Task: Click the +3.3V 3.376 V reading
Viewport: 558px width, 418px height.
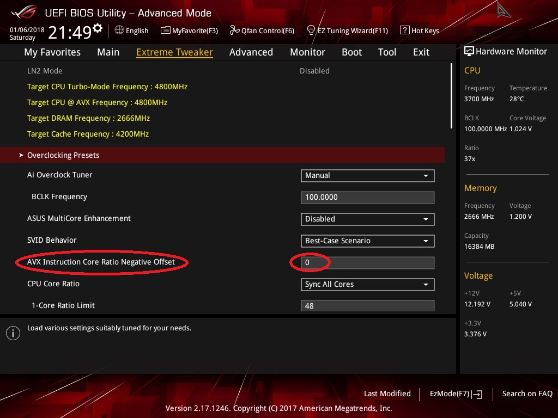Action: 475,334
